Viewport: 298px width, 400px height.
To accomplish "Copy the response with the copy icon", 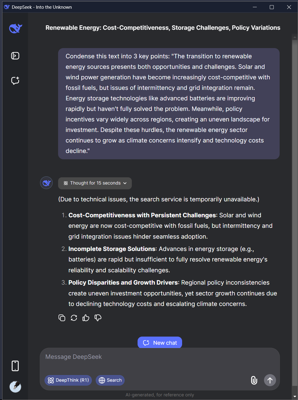I will pos(62,318).
